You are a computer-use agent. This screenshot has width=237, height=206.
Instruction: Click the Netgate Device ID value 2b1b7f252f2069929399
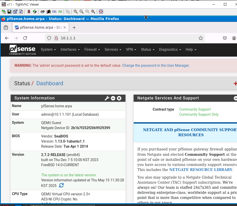[x=90, y=128]
